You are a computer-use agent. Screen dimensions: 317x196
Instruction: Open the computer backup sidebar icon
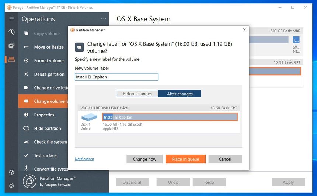pos(11,46)
